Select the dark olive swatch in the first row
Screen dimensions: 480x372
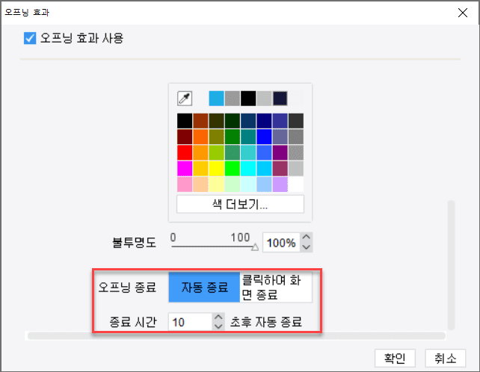(x=216, y=121)
